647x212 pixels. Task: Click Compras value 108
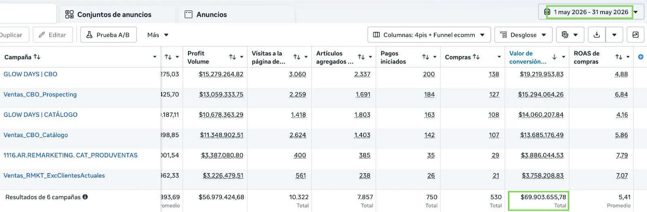(494, 114)
